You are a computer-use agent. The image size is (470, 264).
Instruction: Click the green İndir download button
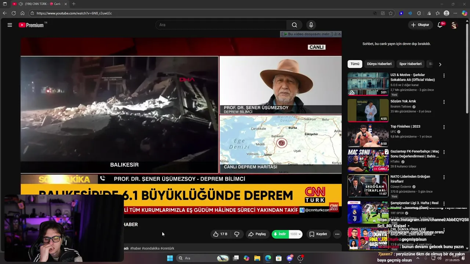tap(281, 234)
